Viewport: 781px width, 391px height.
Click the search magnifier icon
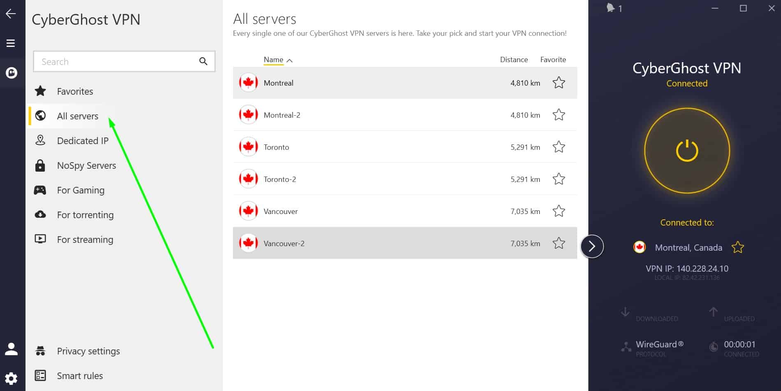click(203, 61)
